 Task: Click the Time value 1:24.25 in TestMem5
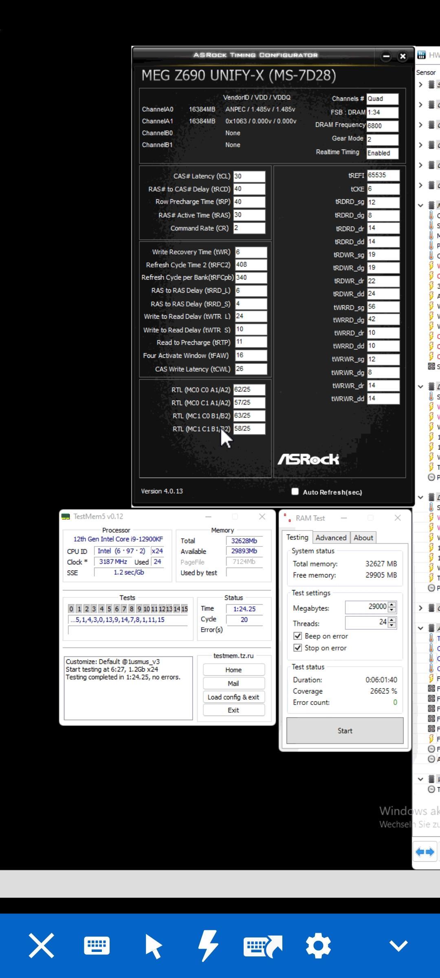point(244,609)
